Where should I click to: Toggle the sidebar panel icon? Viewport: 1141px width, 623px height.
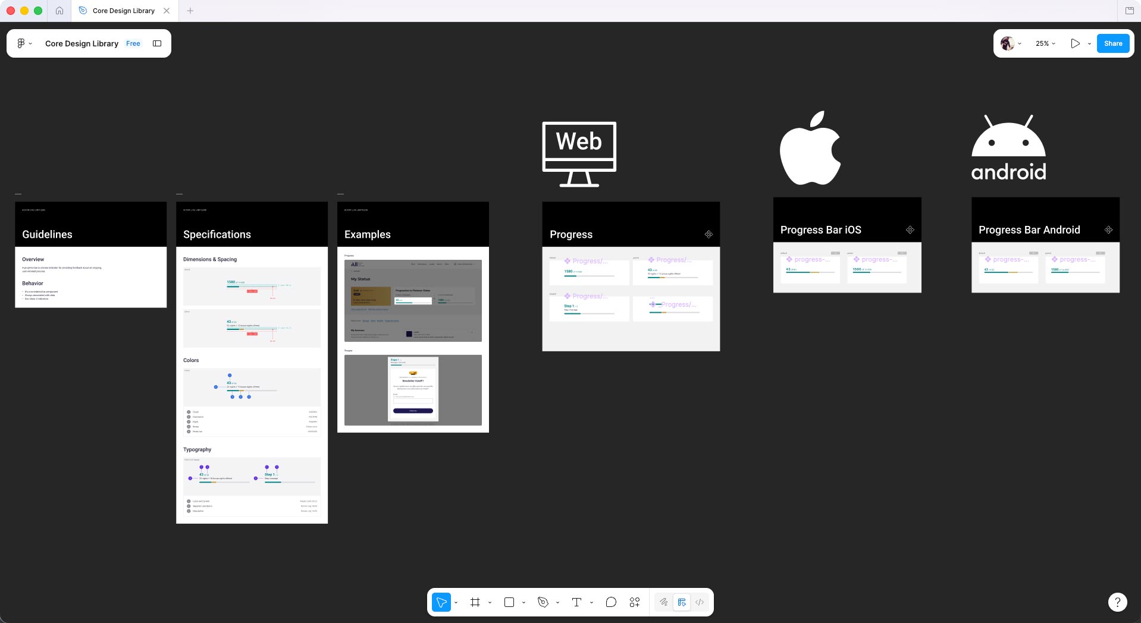[157, 43]
